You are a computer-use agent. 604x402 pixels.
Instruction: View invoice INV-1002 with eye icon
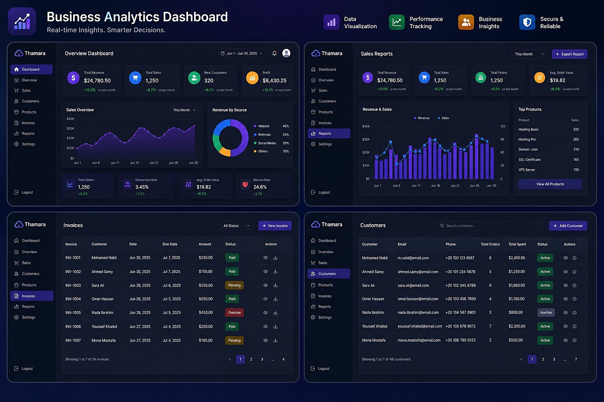click(x=265, y=272)
